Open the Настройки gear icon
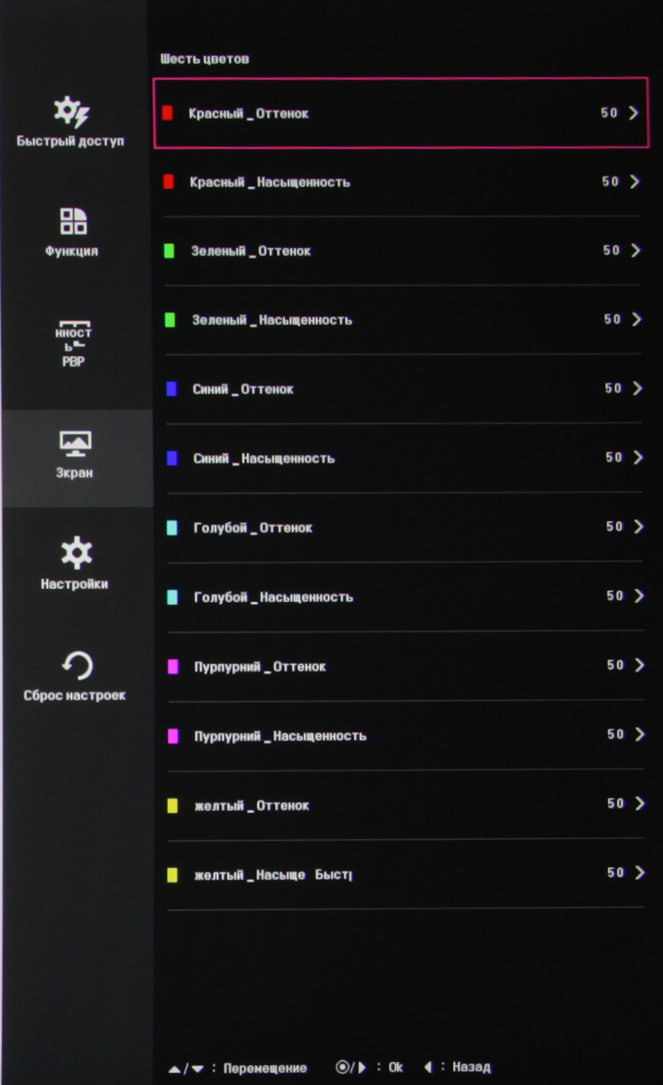Viewport: 663px width, 1085px height. click(x=75, y=553)
